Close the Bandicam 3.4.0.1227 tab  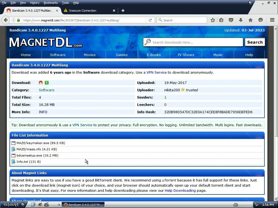click(x=57, y=11)
